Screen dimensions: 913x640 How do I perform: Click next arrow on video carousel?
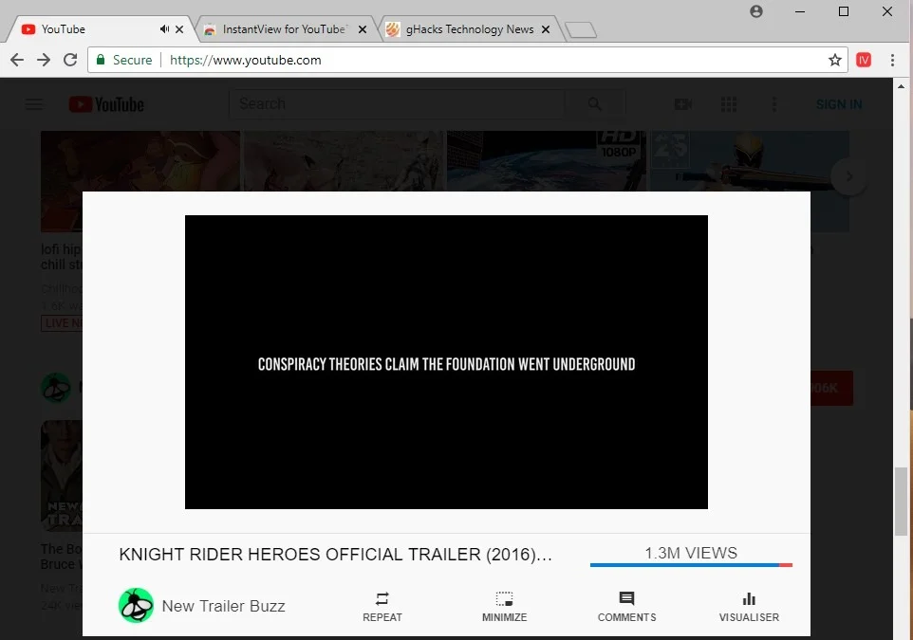pyautogui.click(x=849, y=176)
